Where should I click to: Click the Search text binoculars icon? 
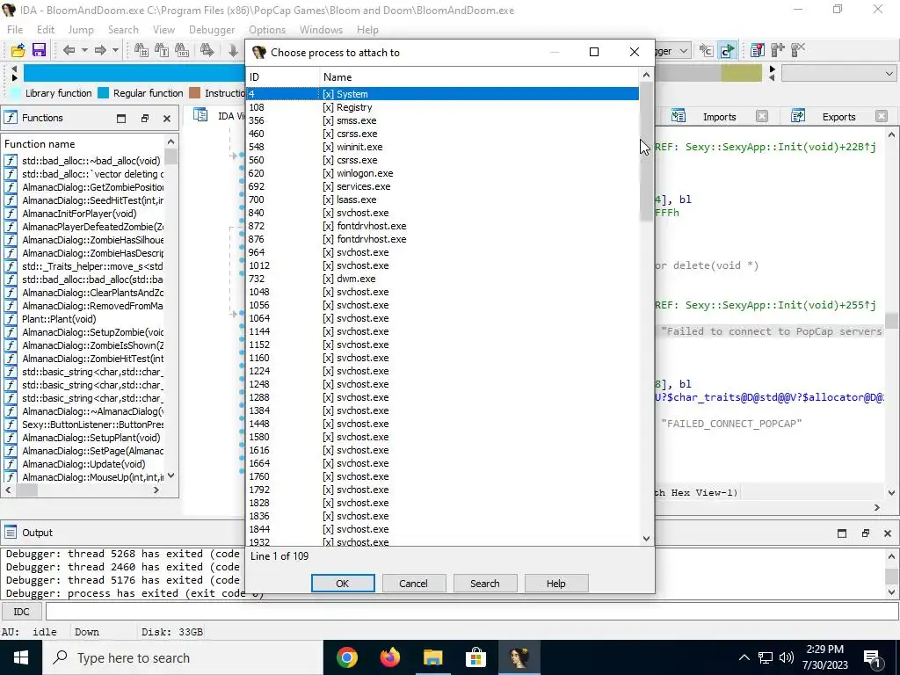[162, 50]
